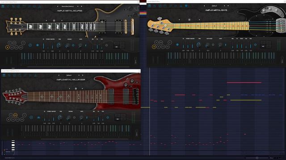This screenshot has width=286, height=160.
Task: Click the Tune knob in the Eclipse window
Action: [x=59, y=45]
